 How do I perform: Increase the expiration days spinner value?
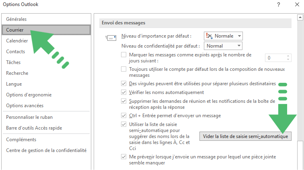click(288, 56)
